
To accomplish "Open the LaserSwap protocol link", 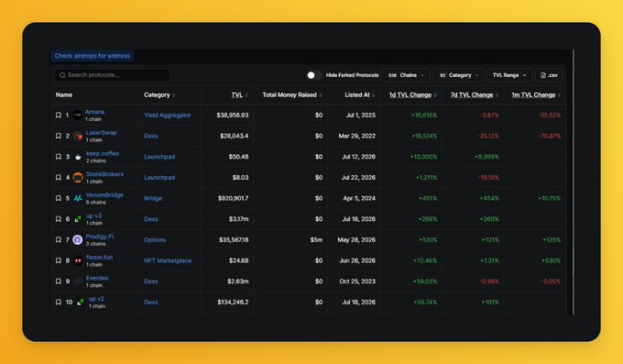I will pos(102,132).
